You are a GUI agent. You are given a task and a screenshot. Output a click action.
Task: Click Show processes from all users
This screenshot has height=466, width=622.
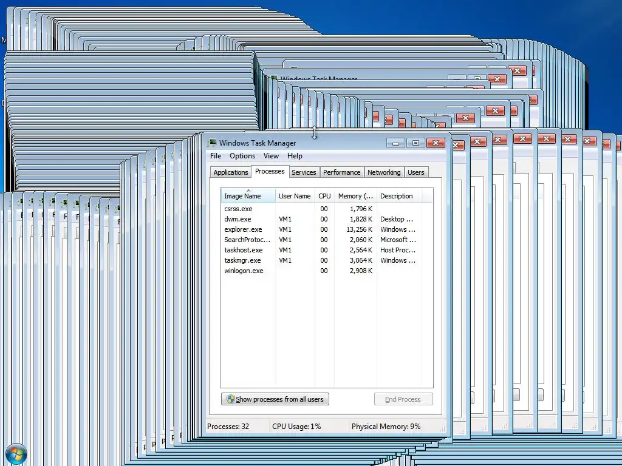tap(275, 399)
